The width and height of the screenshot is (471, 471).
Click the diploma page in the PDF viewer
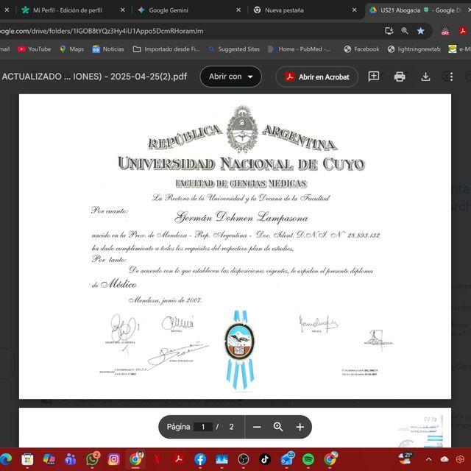click(235, 247)
